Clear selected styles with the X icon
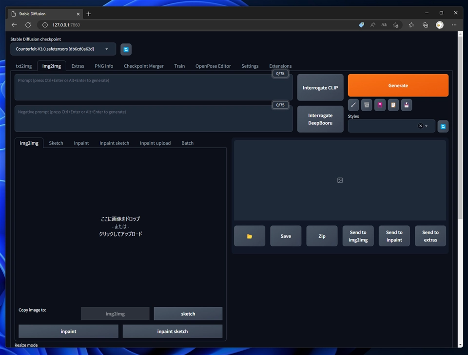 (420, 126)
